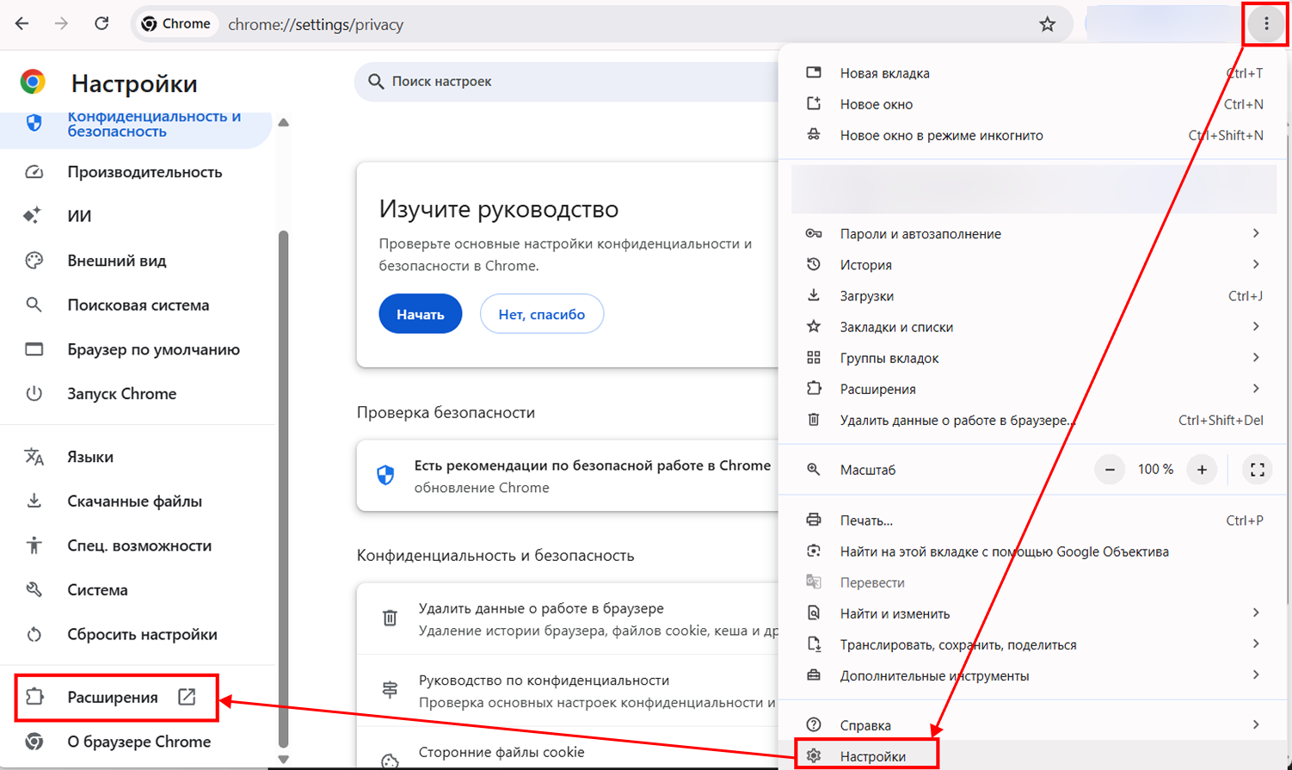Click the reset icon for Сбросить настройки
The image size is (1292, 770).
coord(34,634)
